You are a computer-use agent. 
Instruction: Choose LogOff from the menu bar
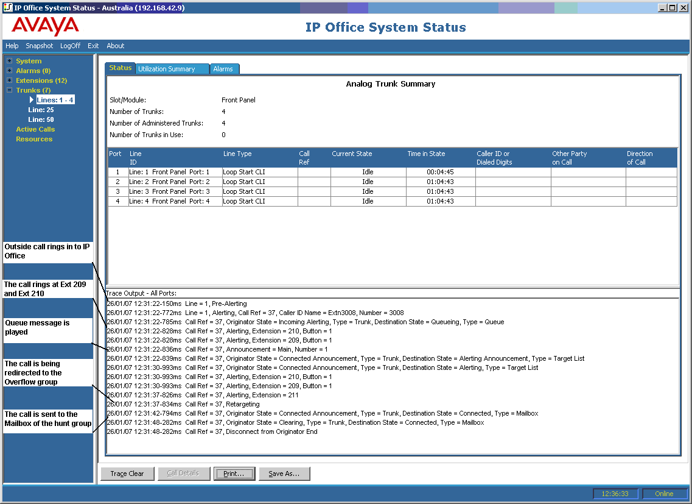70,46
